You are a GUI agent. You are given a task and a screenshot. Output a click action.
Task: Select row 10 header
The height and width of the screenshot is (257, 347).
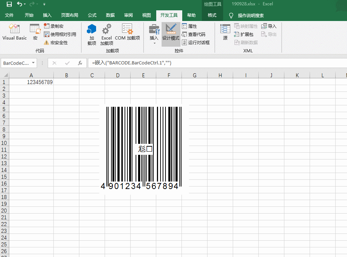(x=4, y=143)
